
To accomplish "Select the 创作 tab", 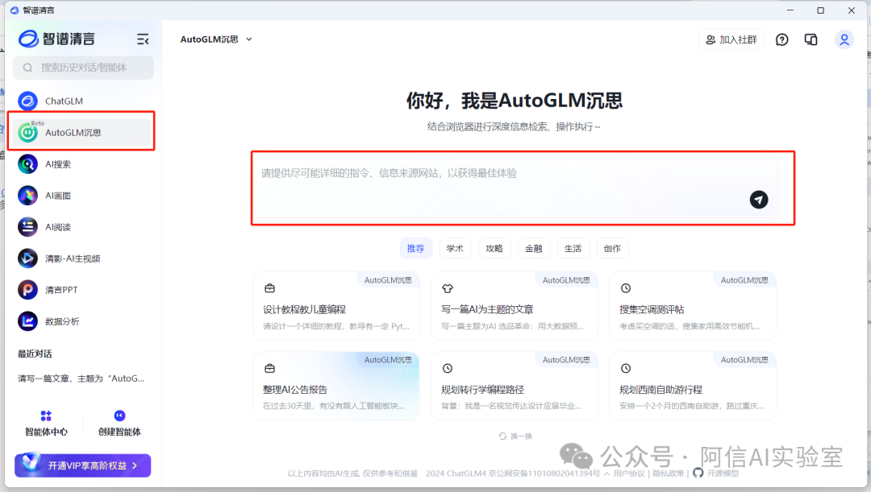I will click(613, 249).
